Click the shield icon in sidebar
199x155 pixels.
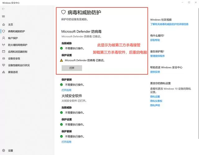point(3,31)
